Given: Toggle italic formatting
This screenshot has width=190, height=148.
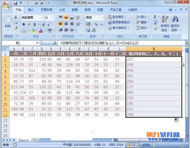Looking at the screenshot, I should click(x=29, y=24).
